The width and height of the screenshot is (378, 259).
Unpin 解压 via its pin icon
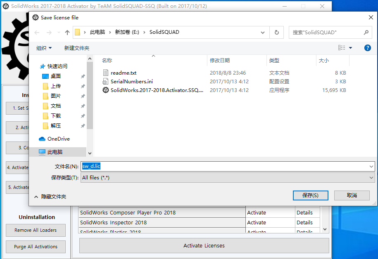(x=83, y=126)
